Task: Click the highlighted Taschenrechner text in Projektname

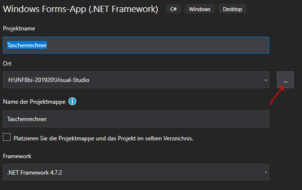Action: click(x=27, y=45)
